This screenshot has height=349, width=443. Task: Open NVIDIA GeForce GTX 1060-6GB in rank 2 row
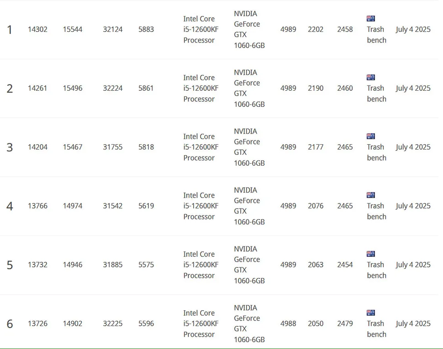(x=249, y=89)
